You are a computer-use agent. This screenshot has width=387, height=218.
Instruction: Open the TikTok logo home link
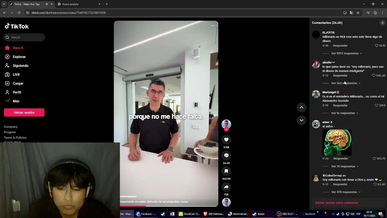[17, 26]
